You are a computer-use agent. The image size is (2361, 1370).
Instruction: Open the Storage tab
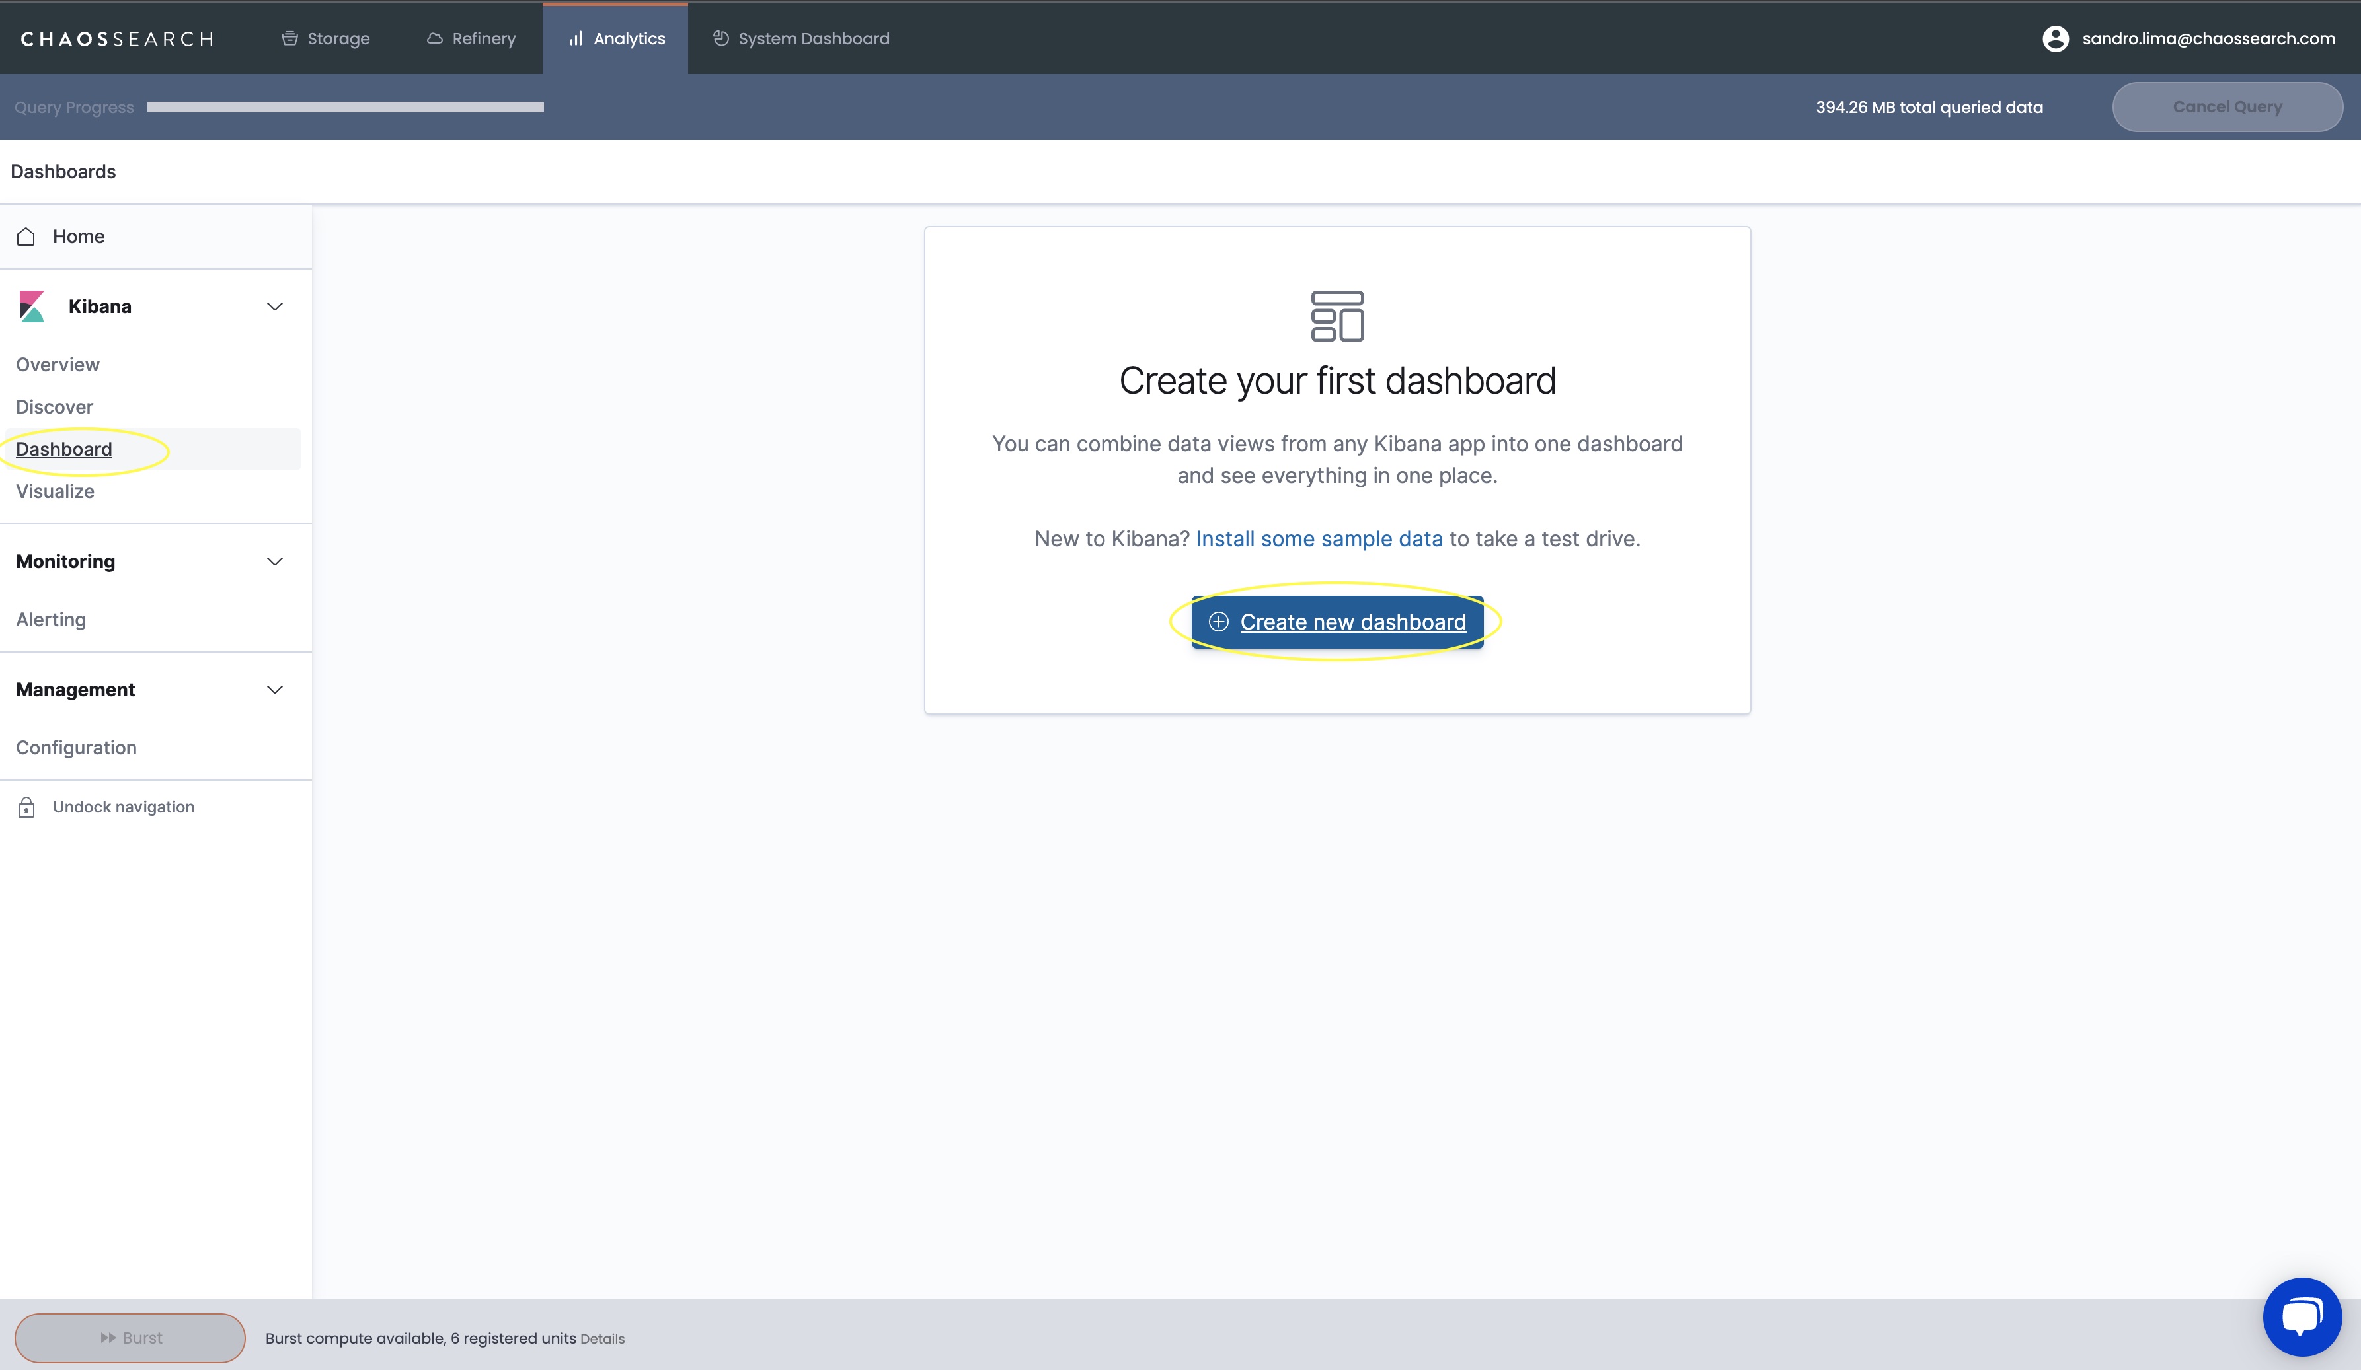coord(325,38)
